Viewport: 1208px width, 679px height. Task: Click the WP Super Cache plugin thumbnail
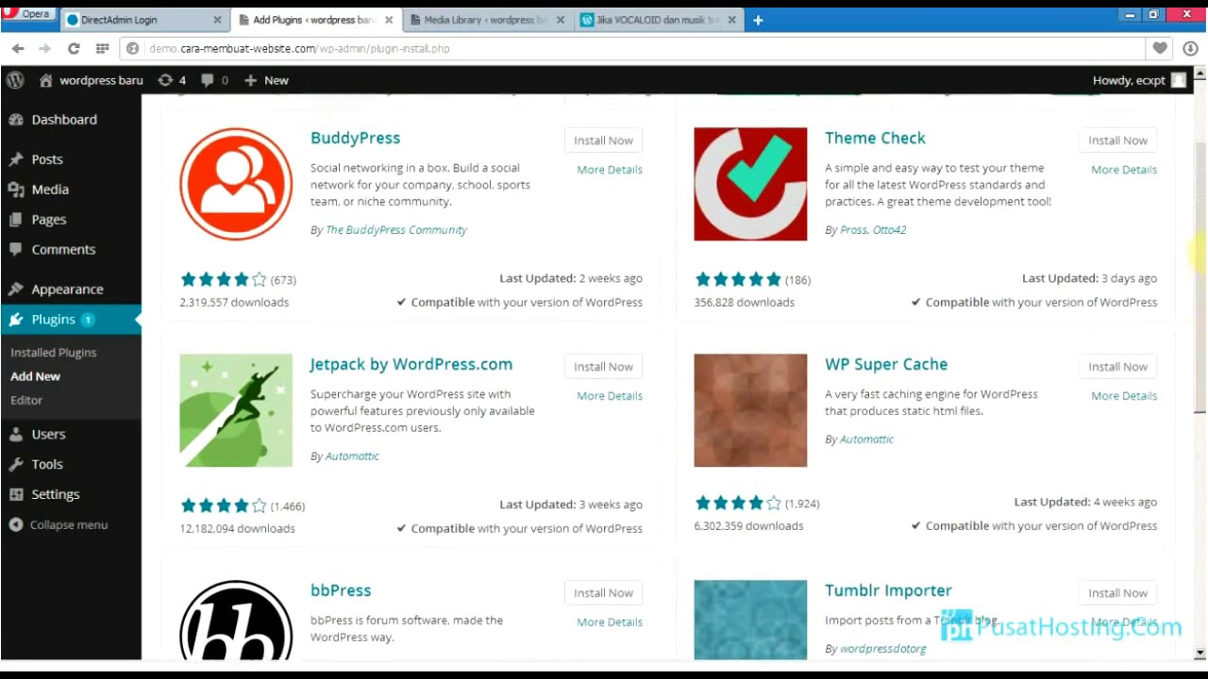[x=750, y=410]
